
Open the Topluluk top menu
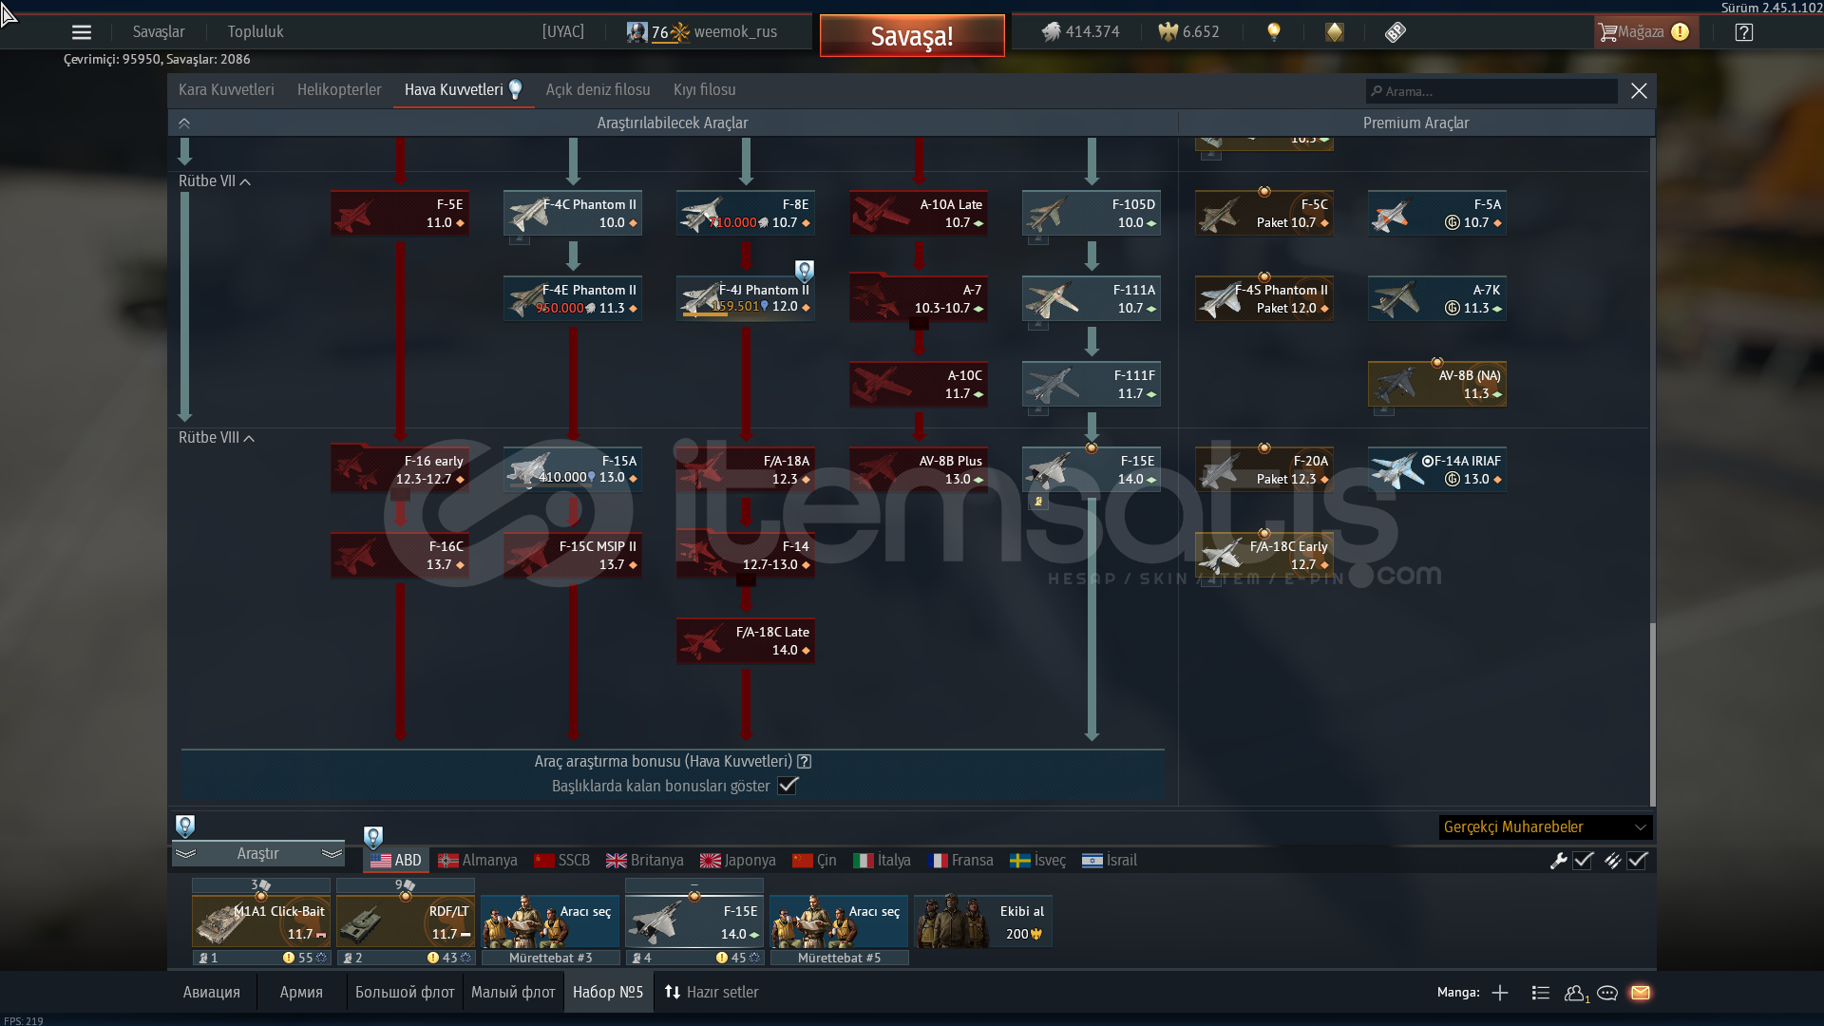pos(256,31)
